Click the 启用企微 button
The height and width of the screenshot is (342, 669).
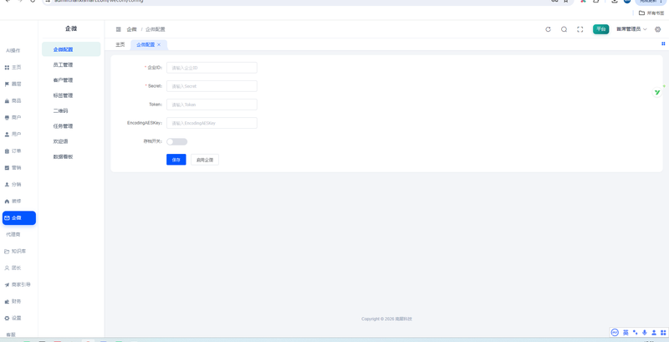[205, 160]
